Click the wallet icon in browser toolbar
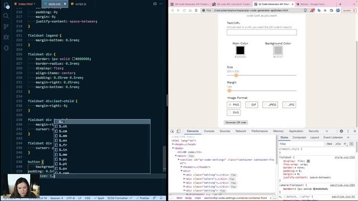Screen dimensions: 358x201 coord(331,11)
